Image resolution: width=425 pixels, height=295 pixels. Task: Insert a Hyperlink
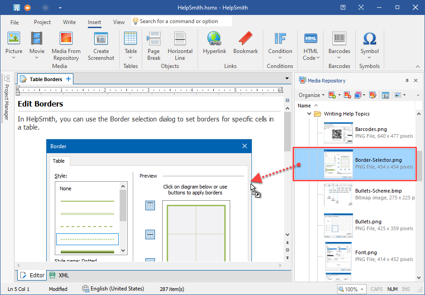214,38
